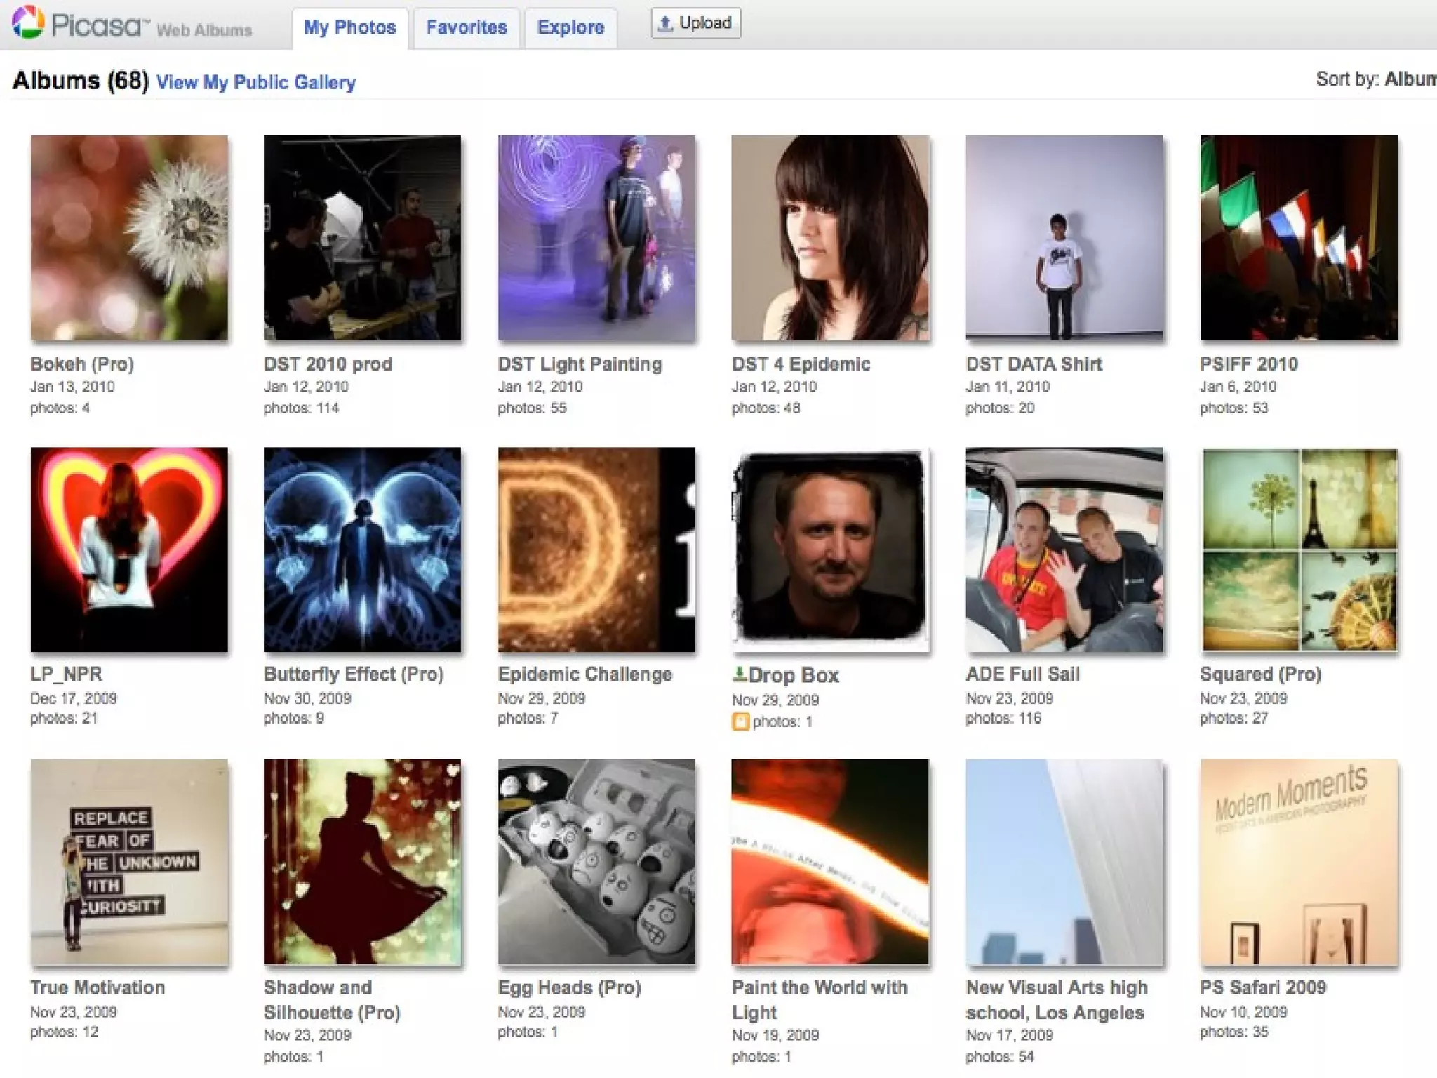The width and height of the screenshot is (1437, 1078).
Task: Open the DST Light Painting album thumbnail
Action: pyautogui.click(x=596, y=238)
